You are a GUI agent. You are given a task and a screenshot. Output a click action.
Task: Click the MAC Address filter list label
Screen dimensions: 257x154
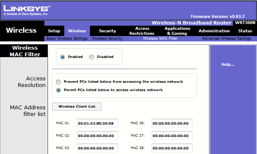tap(28, 111)
